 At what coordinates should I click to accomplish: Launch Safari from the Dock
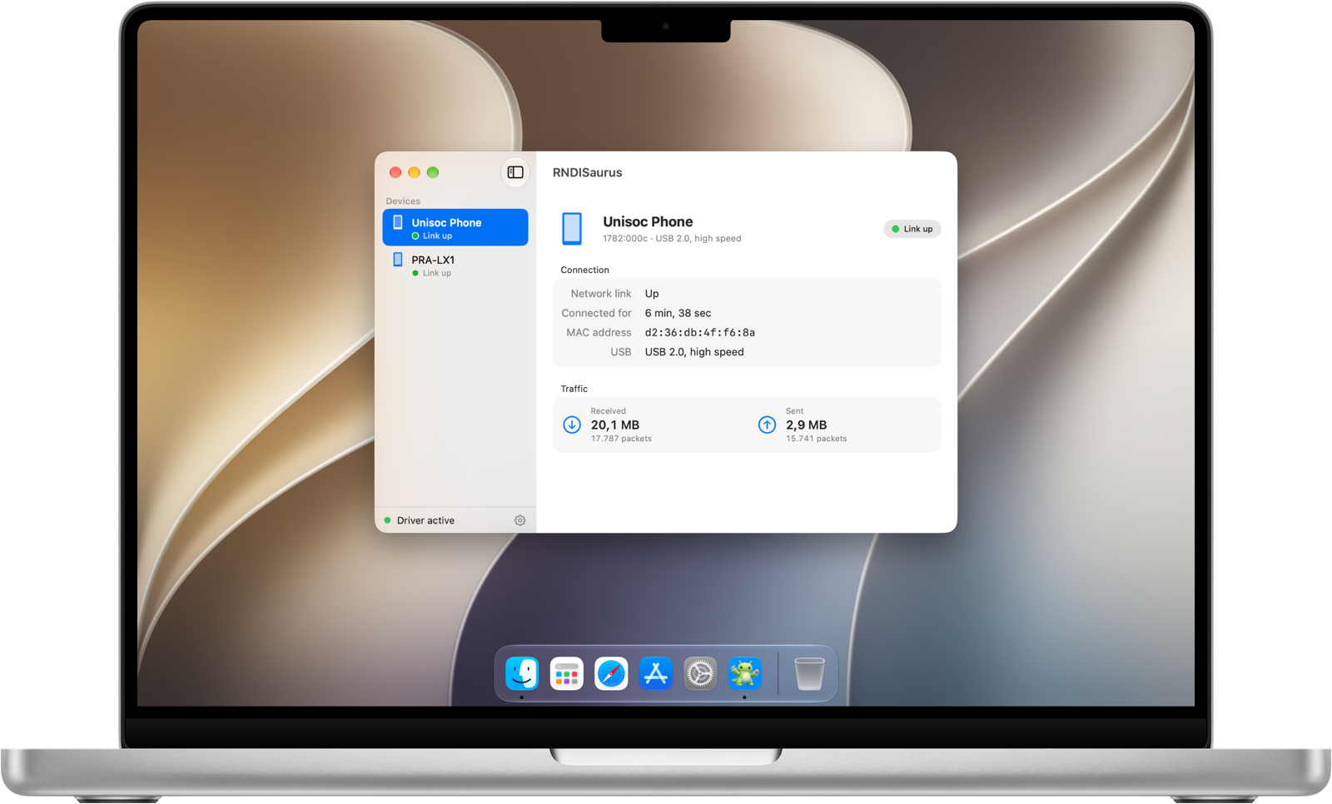coord(611,673)
